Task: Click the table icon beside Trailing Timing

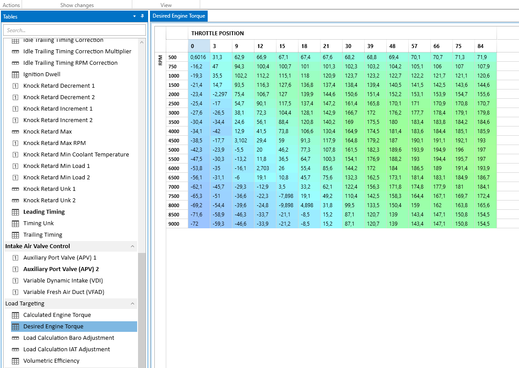Action: point(15,235)
